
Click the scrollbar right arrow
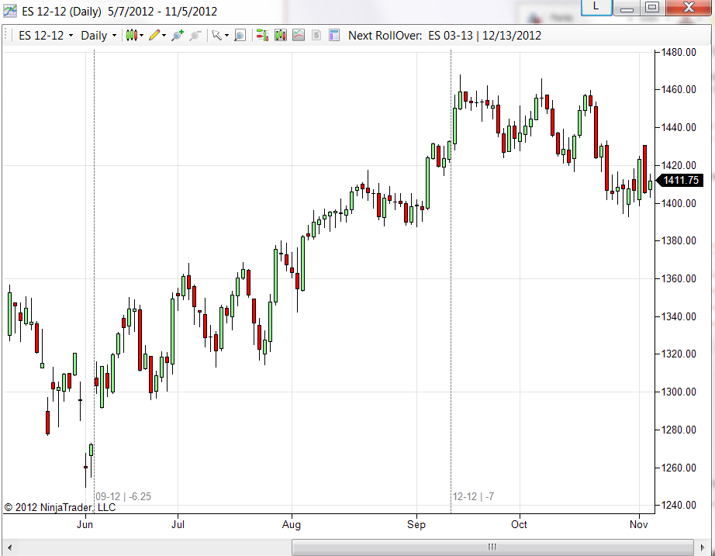(703, 547)
